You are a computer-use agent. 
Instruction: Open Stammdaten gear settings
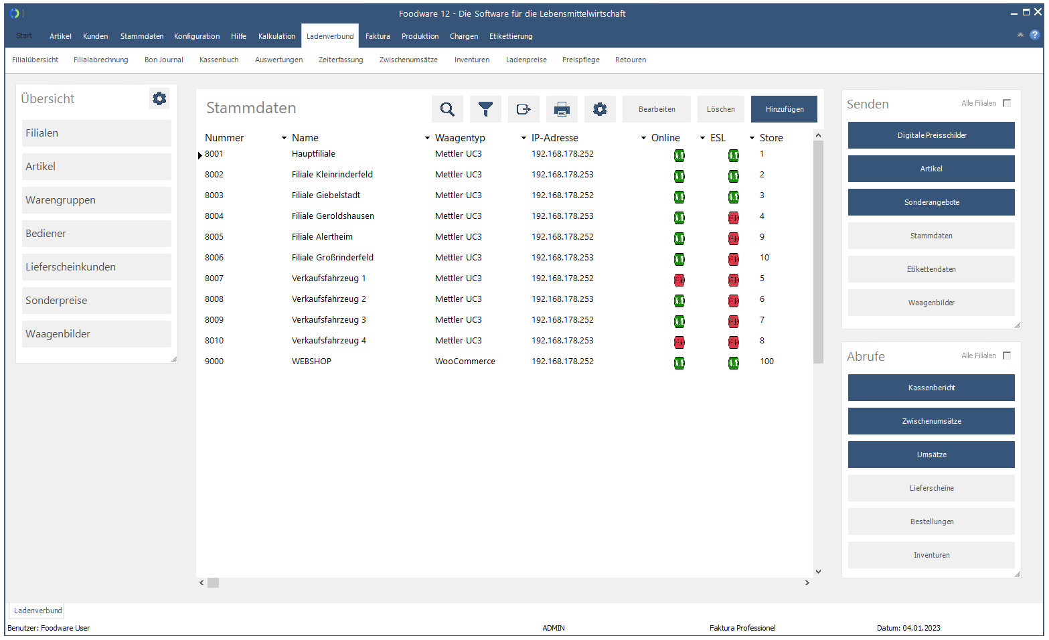click(600, 109)
